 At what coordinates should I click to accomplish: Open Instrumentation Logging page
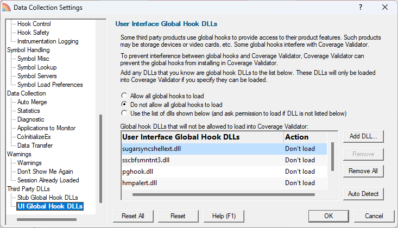(x=48, y=41)
